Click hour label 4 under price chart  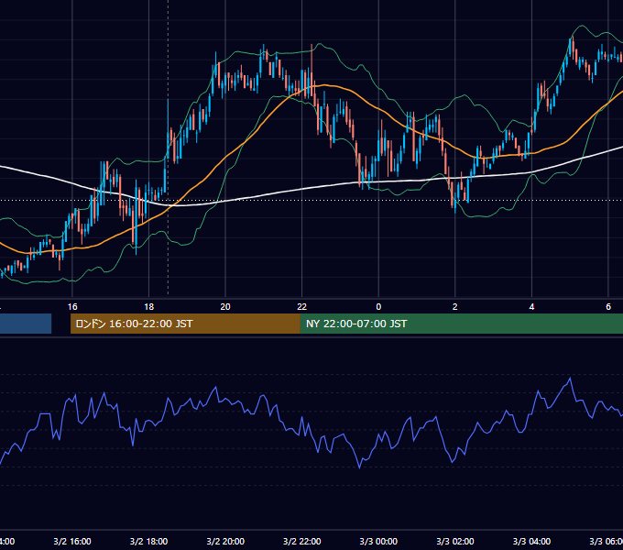coord(531,306)
